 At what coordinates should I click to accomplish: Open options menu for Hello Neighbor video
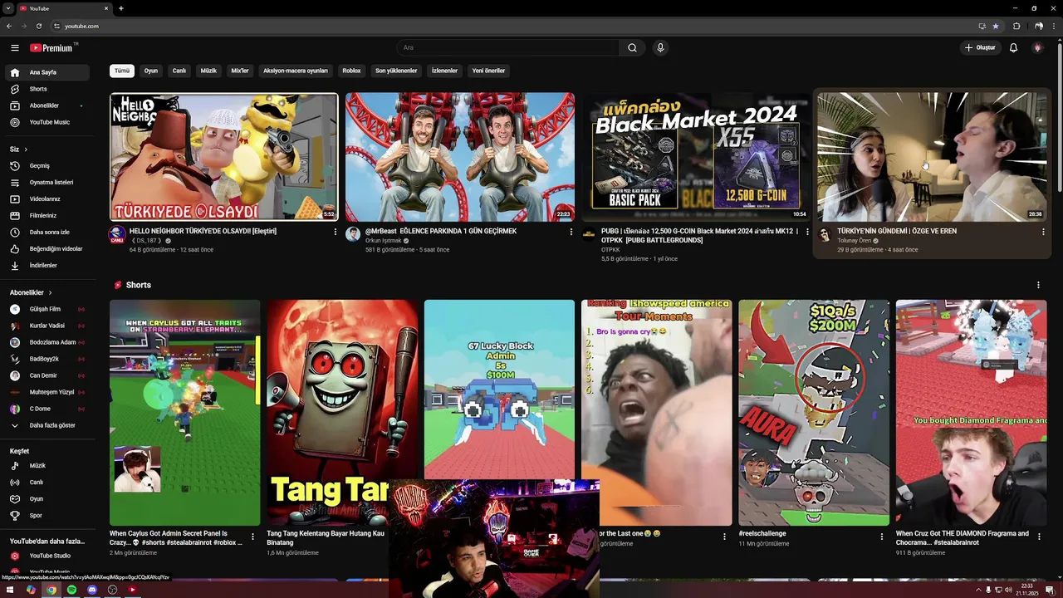[x=336, y=232]
